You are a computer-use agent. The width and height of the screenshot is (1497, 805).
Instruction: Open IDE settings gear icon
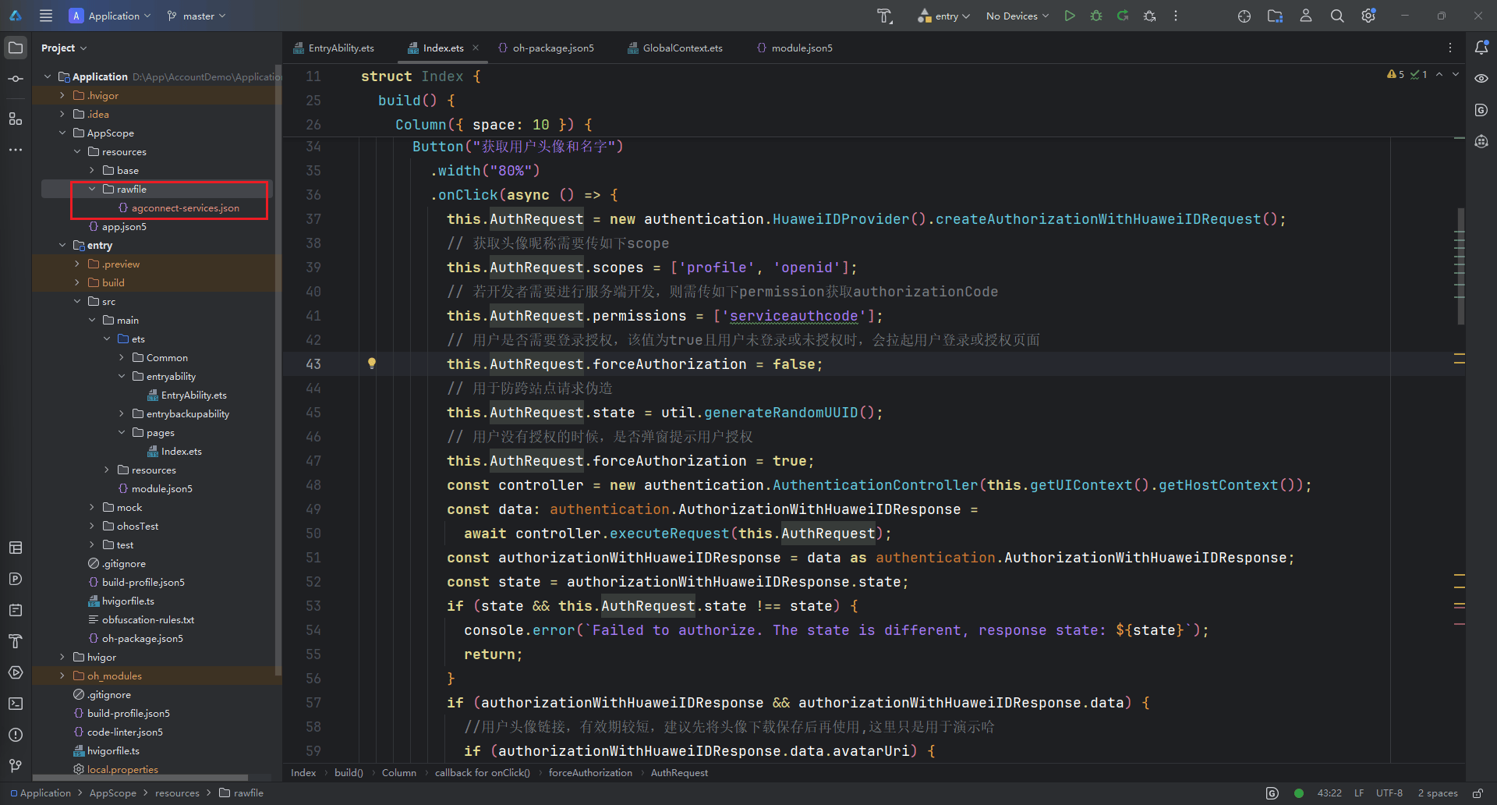pos(1368,16)
